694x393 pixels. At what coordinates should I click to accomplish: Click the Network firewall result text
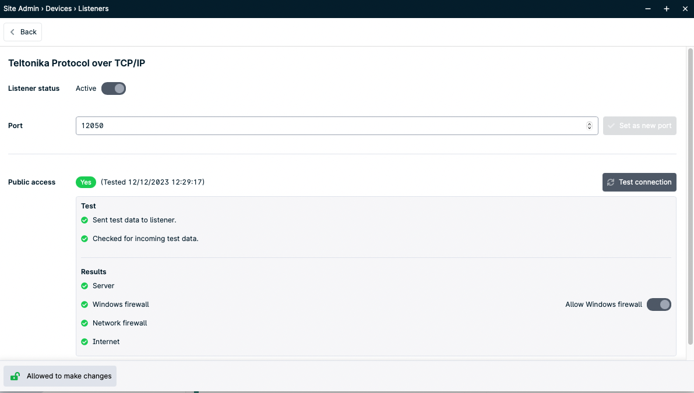click(119, 323)
